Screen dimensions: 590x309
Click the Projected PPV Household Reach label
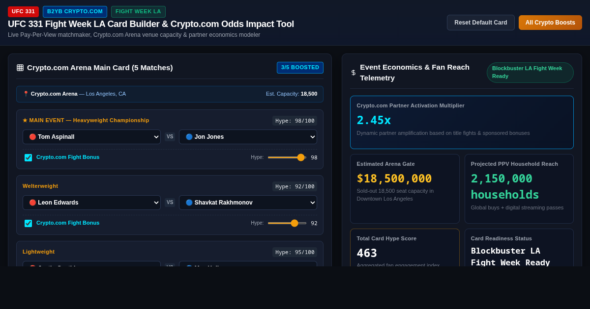click(514, 164)
